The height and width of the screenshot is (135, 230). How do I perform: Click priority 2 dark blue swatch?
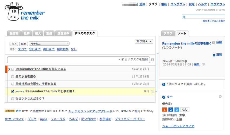click(x=171, y=110)
